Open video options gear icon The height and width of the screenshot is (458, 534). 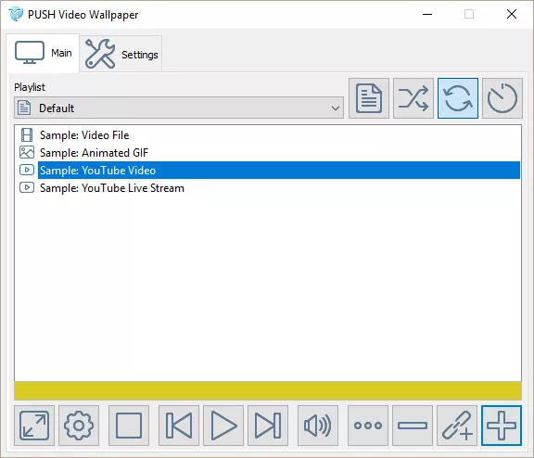(79, 426)
